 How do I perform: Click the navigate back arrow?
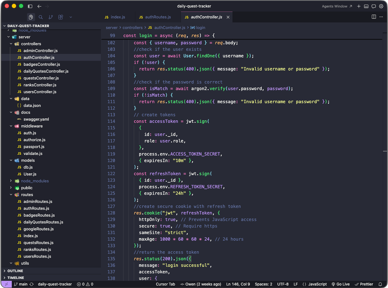tap(39, 6)
